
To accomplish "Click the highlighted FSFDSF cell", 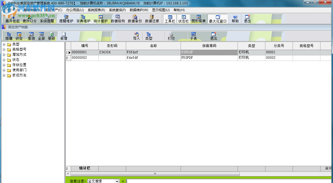I will point(209,52).
